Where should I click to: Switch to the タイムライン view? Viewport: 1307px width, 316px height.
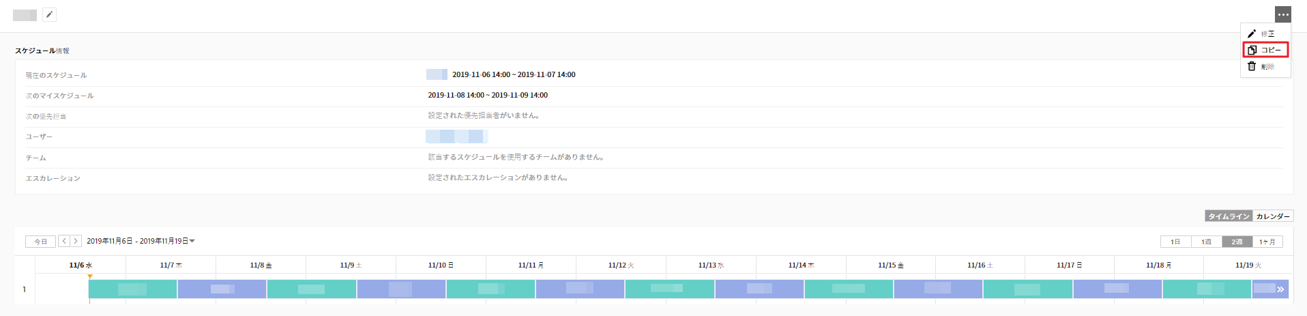pyautogui.click(x=1229, y=216)
